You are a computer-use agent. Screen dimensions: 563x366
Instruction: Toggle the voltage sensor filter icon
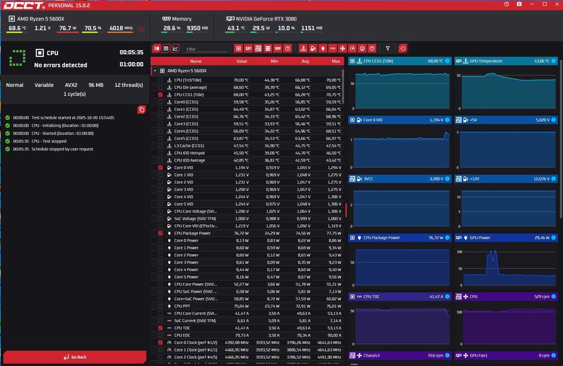pyautogui.click(x=313, y=48)
